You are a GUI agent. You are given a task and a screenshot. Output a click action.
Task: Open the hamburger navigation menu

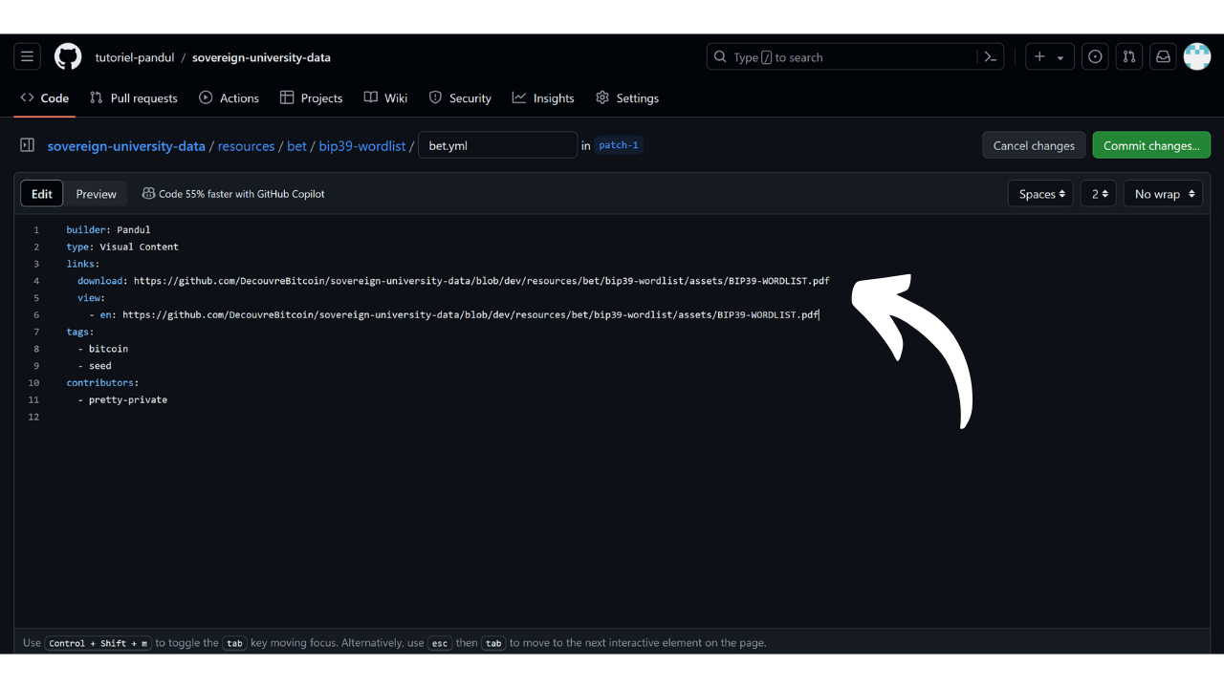(27, 57)
